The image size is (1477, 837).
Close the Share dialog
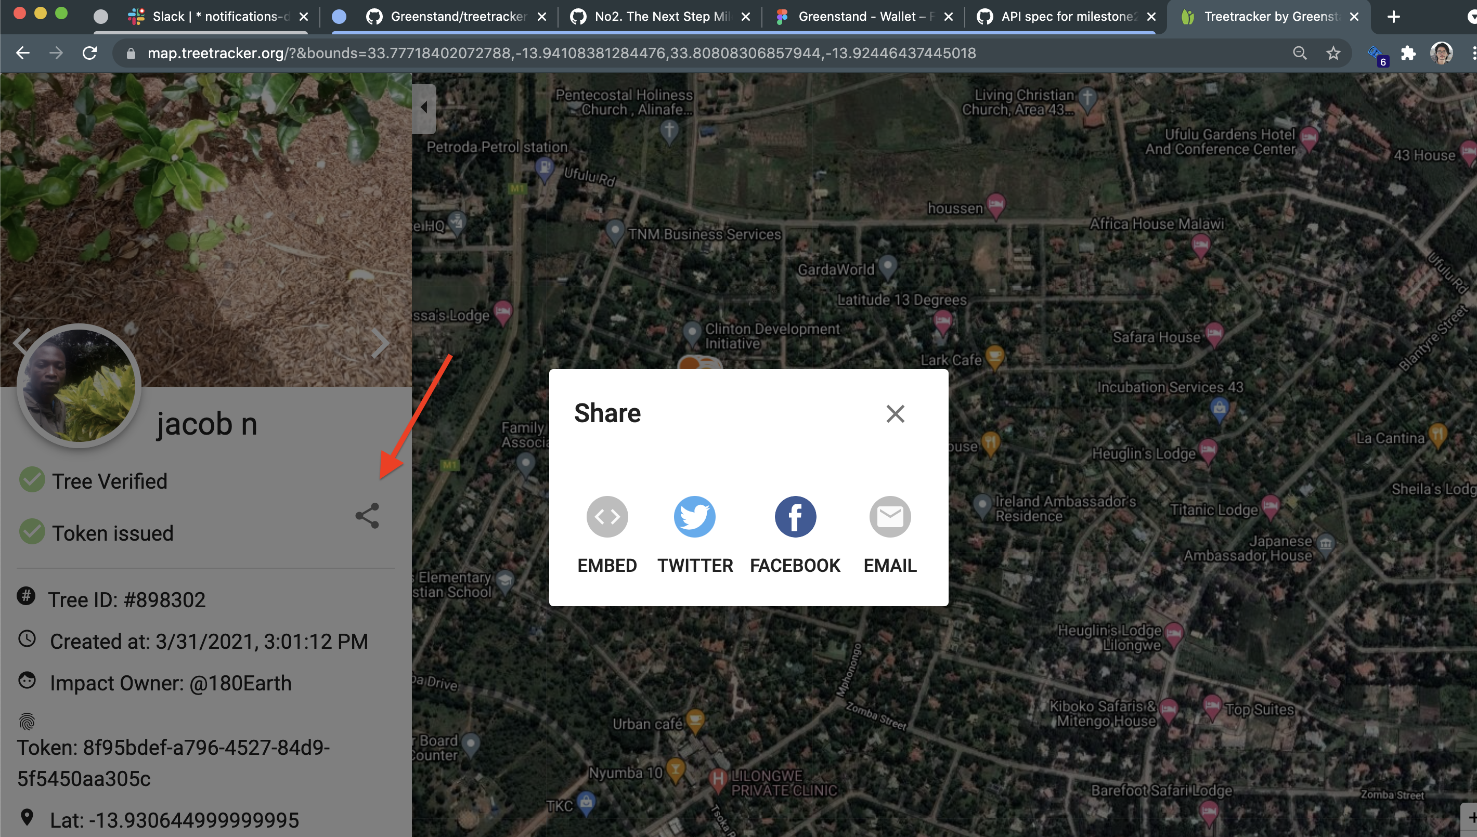[x=895, y=413]
